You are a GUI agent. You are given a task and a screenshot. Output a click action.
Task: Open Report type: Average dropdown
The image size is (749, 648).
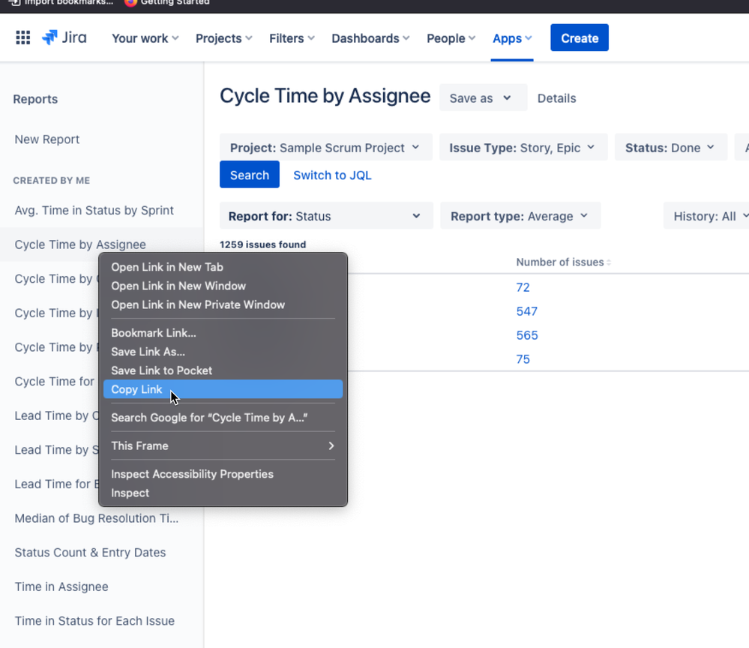pyautogui.click(x=520, y=216)
